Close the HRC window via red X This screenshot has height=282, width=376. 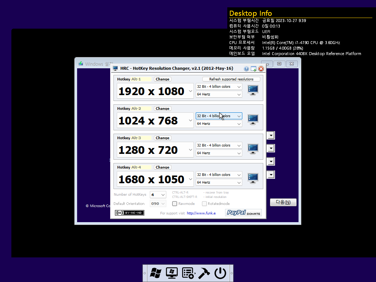[x=261, y=69]
